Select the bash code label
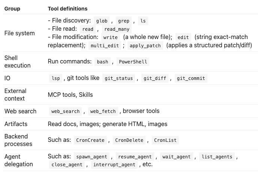 (x=102, y=62)
